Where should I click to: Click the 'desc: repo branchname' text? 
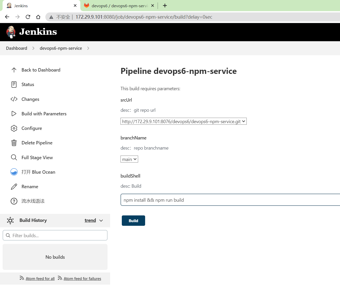click(144, 148)
